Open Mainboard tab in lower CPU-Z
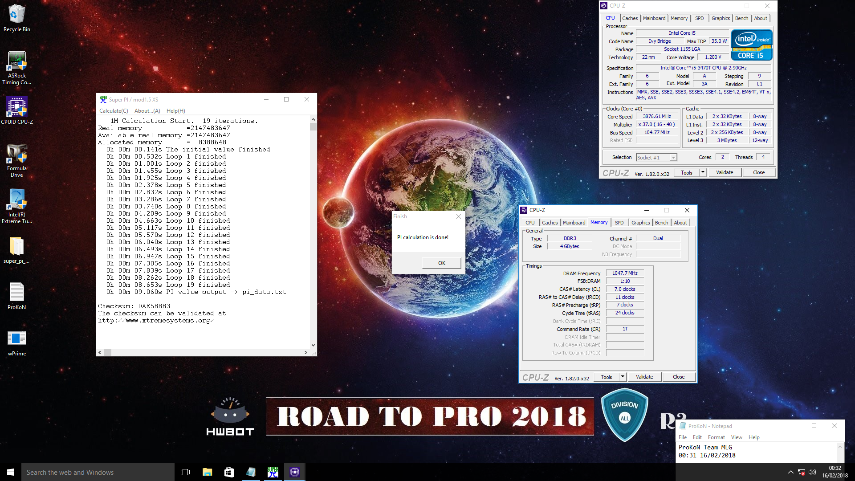Viewport: 855px width, 481px height. (574, 223)
